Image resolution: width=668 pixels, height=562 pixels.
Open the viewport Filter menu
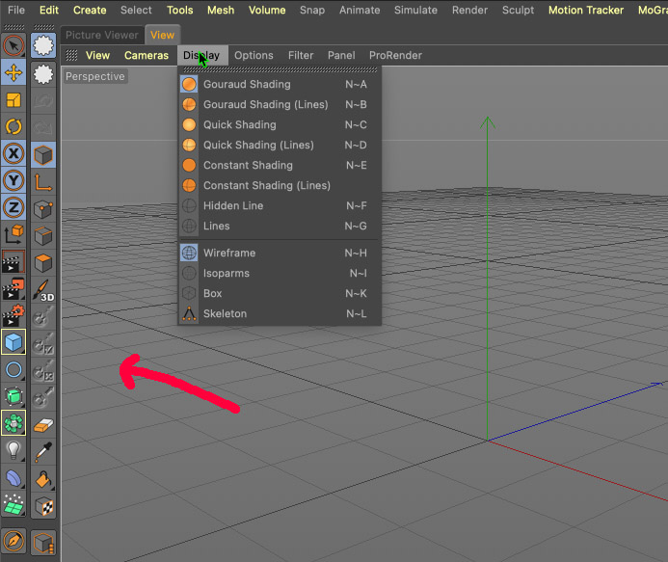301,55
